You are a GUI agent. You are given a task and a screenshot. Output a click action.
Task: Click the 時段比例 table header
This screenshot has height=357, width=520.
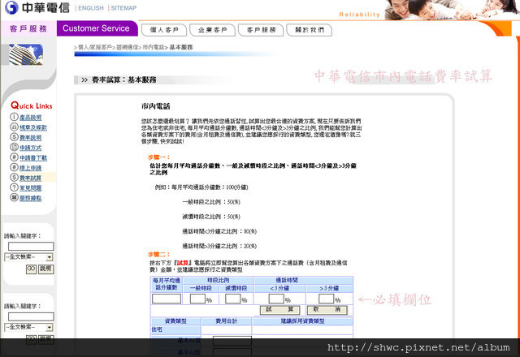pyautogui.click(x=219, y=280)
